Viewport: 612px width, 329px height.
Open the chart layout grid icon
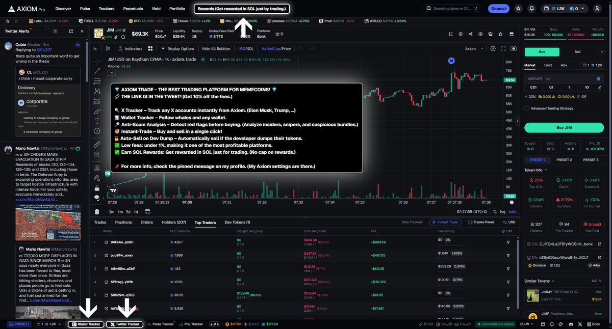point(150,49)
